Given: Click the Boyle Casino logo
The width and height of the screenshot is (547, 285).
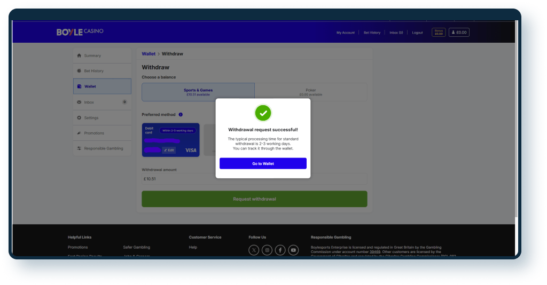Looking at the screenshot, I should click(x=80, y=32).
